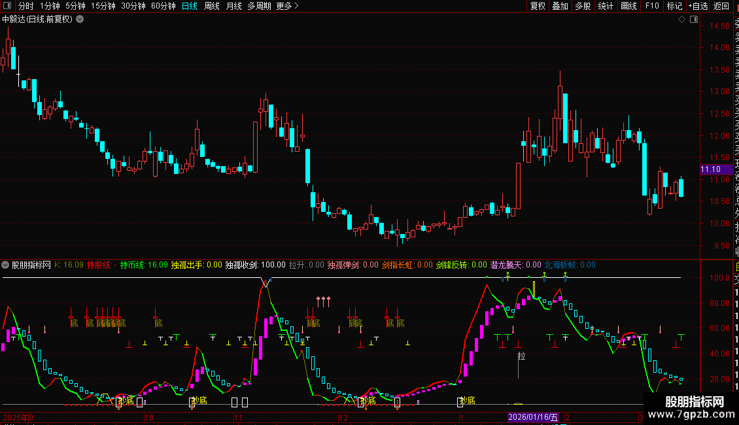739x425 pixels.
Task: Add stock via +自选 button
Action: point(697,7)
